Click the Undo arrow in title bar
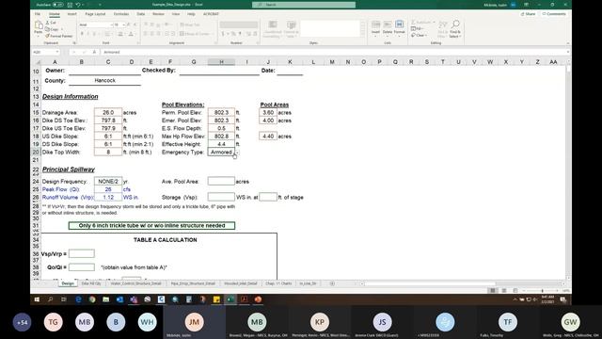This screenshot has height=339, width=602. tap(78, 5)
